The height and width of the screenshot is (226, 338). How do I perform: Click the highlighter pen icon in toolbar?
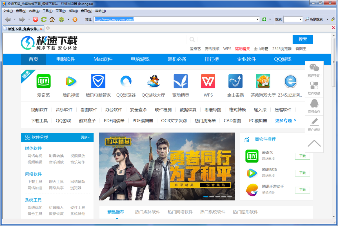pyautogui.click(x=333, y=19)
